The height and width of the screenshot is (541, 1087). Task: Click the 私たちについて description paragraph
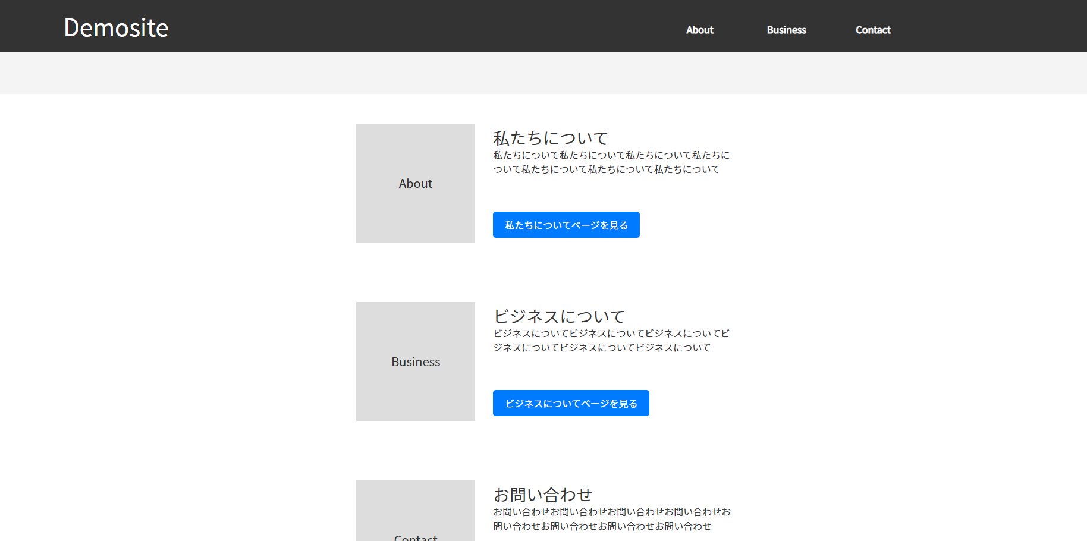(611, 162)
